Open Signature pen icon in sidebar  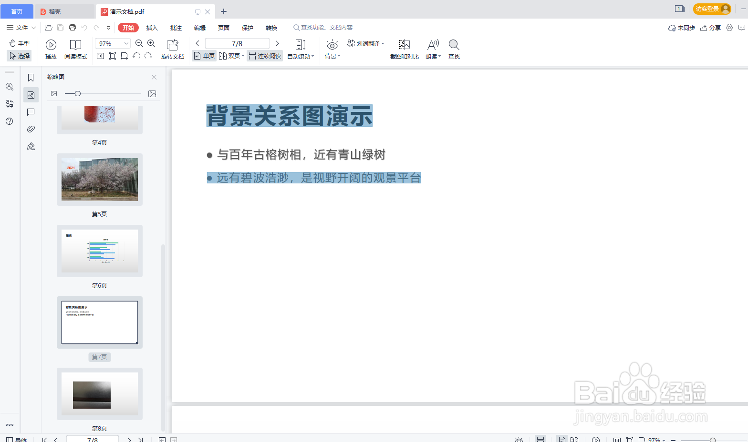(x=31, y=146)
